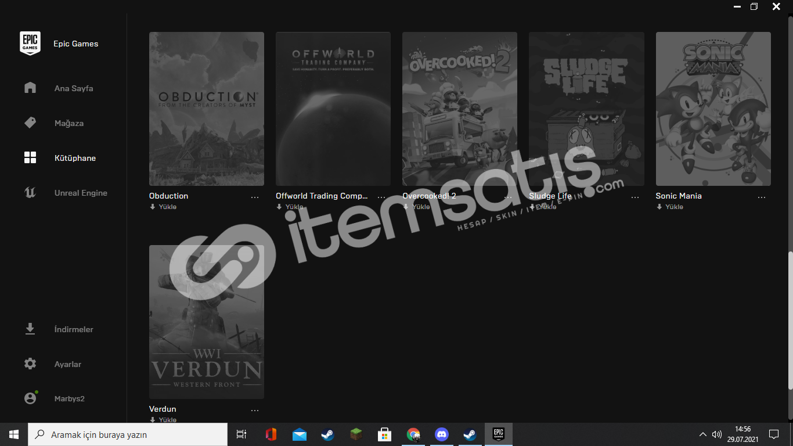Click Epic Games Launcher taskbar icon
The height and width of the screenshot is (446, 793).
pyautogui.click(x=498, y=434)
